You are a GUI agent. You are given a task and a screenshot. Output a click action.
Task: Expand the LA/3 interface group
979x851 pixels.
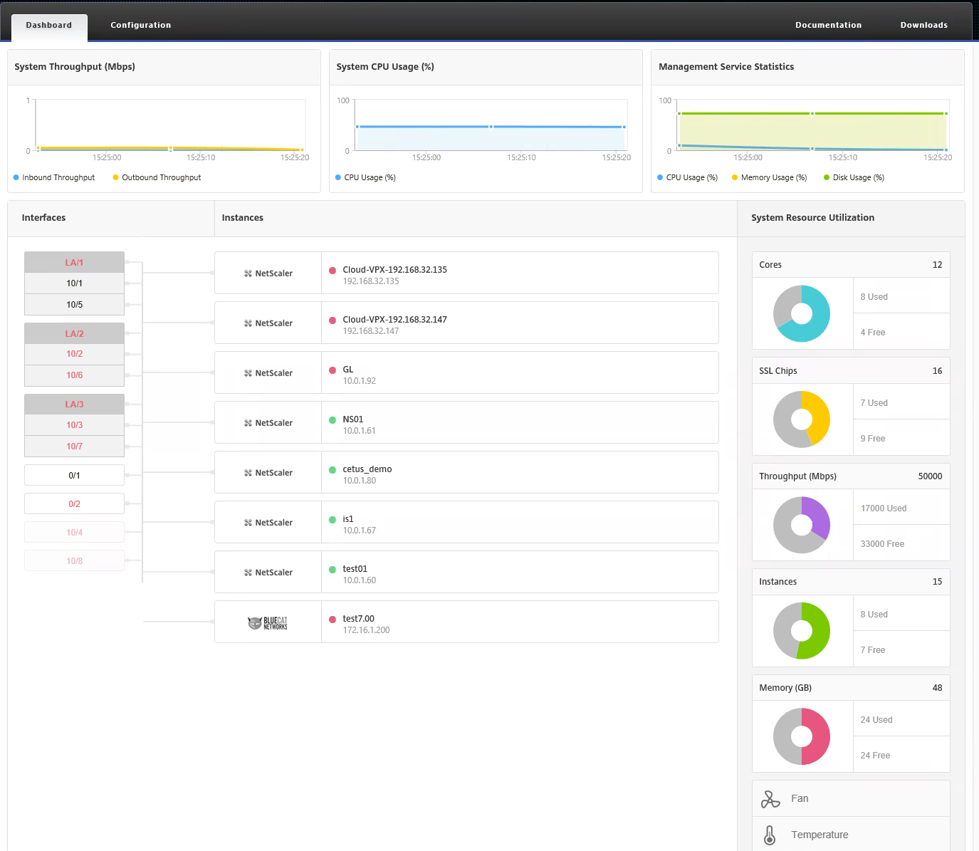74,404
